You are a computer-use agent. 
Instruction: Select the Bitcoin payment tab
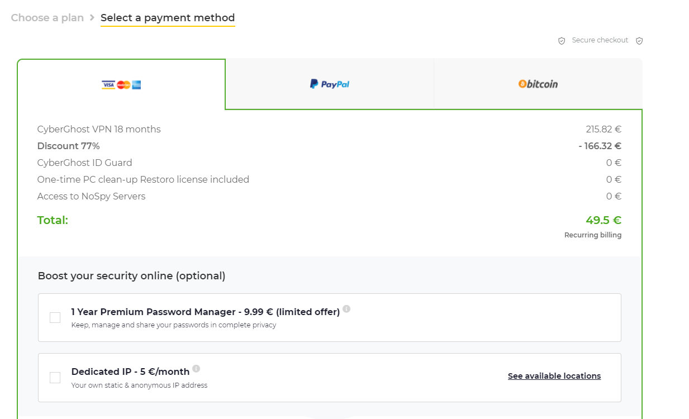[x=538, y=84]
